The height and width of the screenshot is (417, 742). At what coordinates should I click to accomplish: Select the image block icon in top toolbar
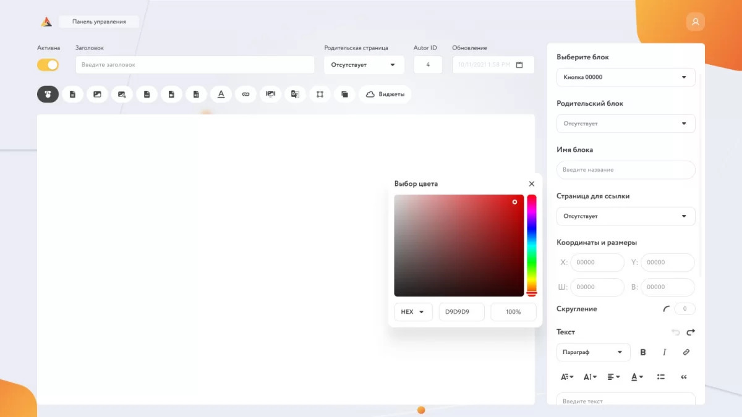(97, 95)
